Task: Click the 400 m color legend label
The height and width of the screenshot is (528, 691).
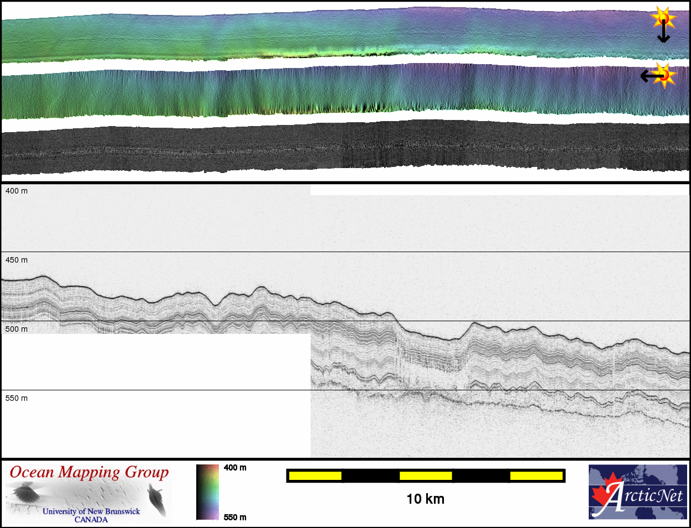Action: click(x=235, y=468)
